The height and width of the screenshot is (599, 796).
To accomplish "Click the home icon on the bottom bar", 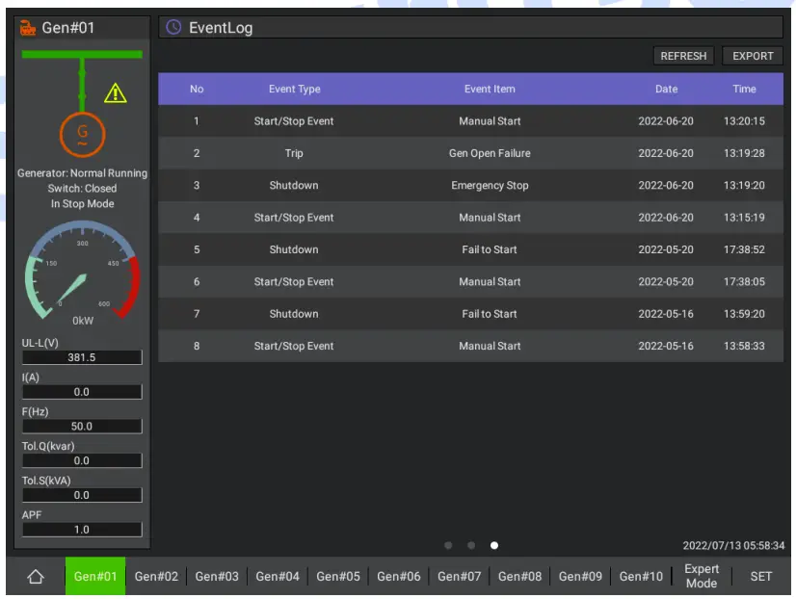I will 36,576.
